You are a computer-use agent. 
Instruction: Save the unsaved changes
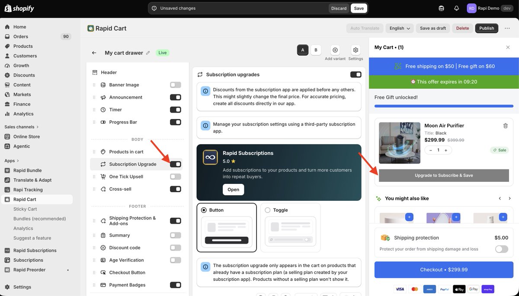(x=359, y=8)
